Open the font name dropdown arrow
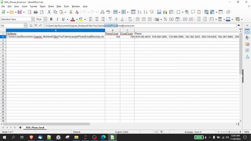 coord(33,19)
